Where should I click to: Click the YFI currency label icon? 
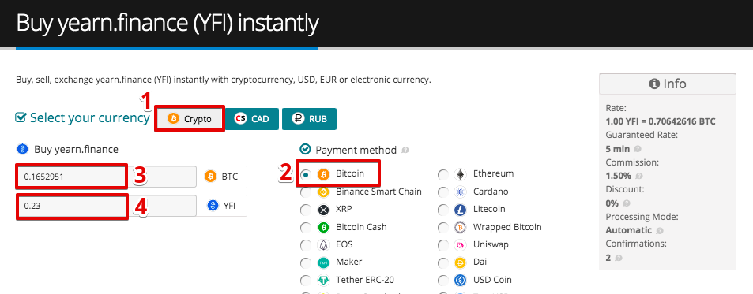click(x=213, y=206)
